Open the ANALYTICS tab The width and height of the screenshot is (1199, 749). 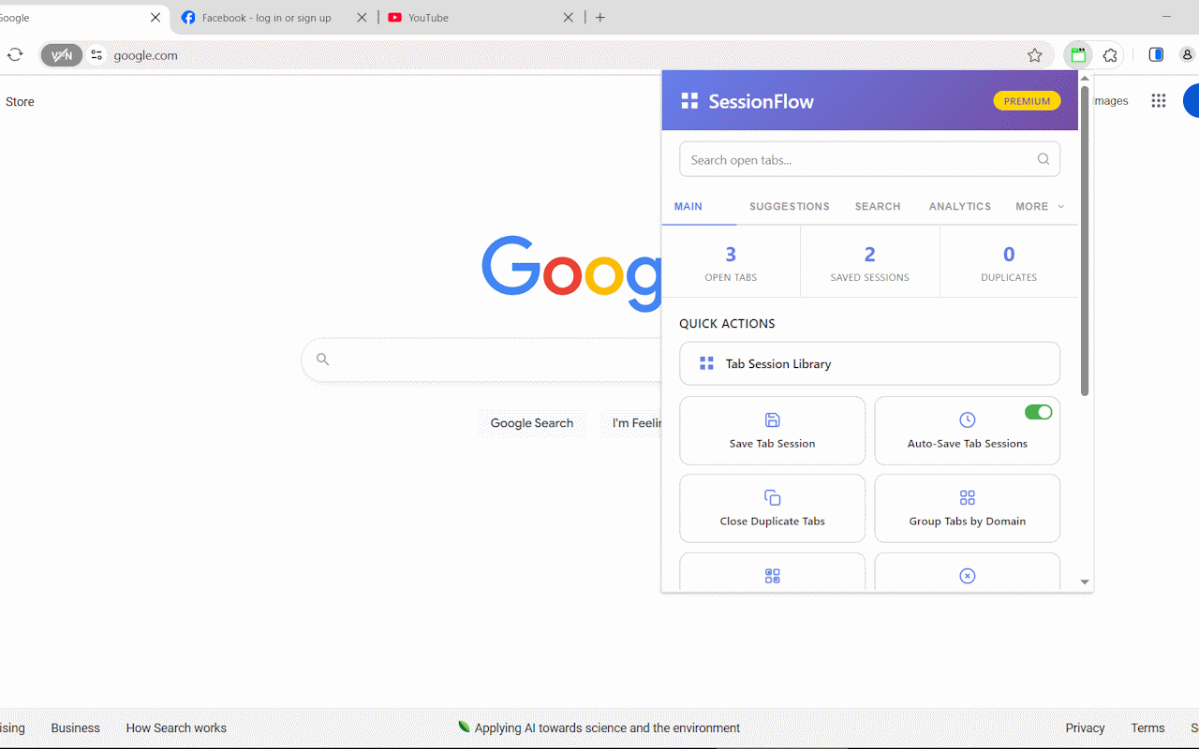click(959, 207)
